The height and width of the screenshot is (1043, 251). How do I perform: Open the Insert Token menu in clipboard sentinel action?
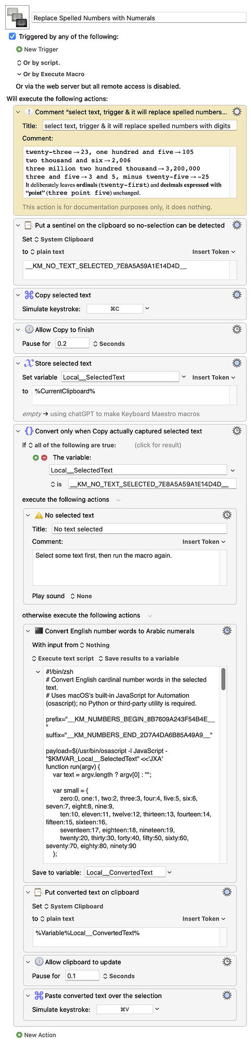(214, 251)
